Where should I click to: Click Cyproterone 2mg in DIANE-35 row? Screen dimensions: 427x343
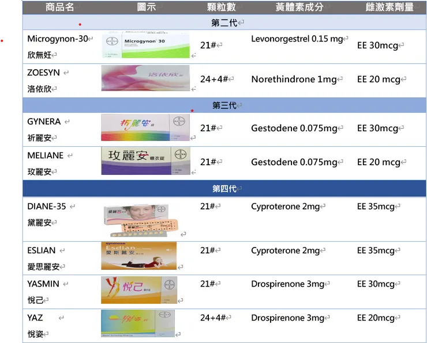(286, 207)
